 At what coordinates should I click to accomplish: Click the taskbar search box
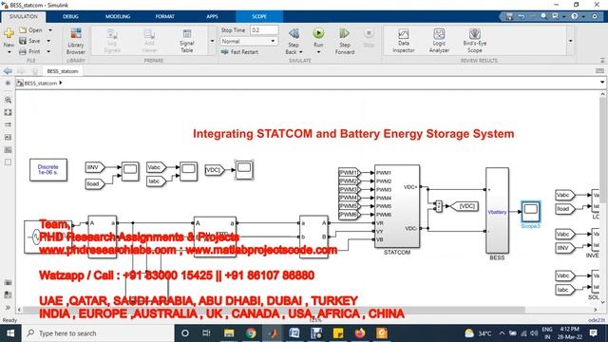tap(98, 333)
